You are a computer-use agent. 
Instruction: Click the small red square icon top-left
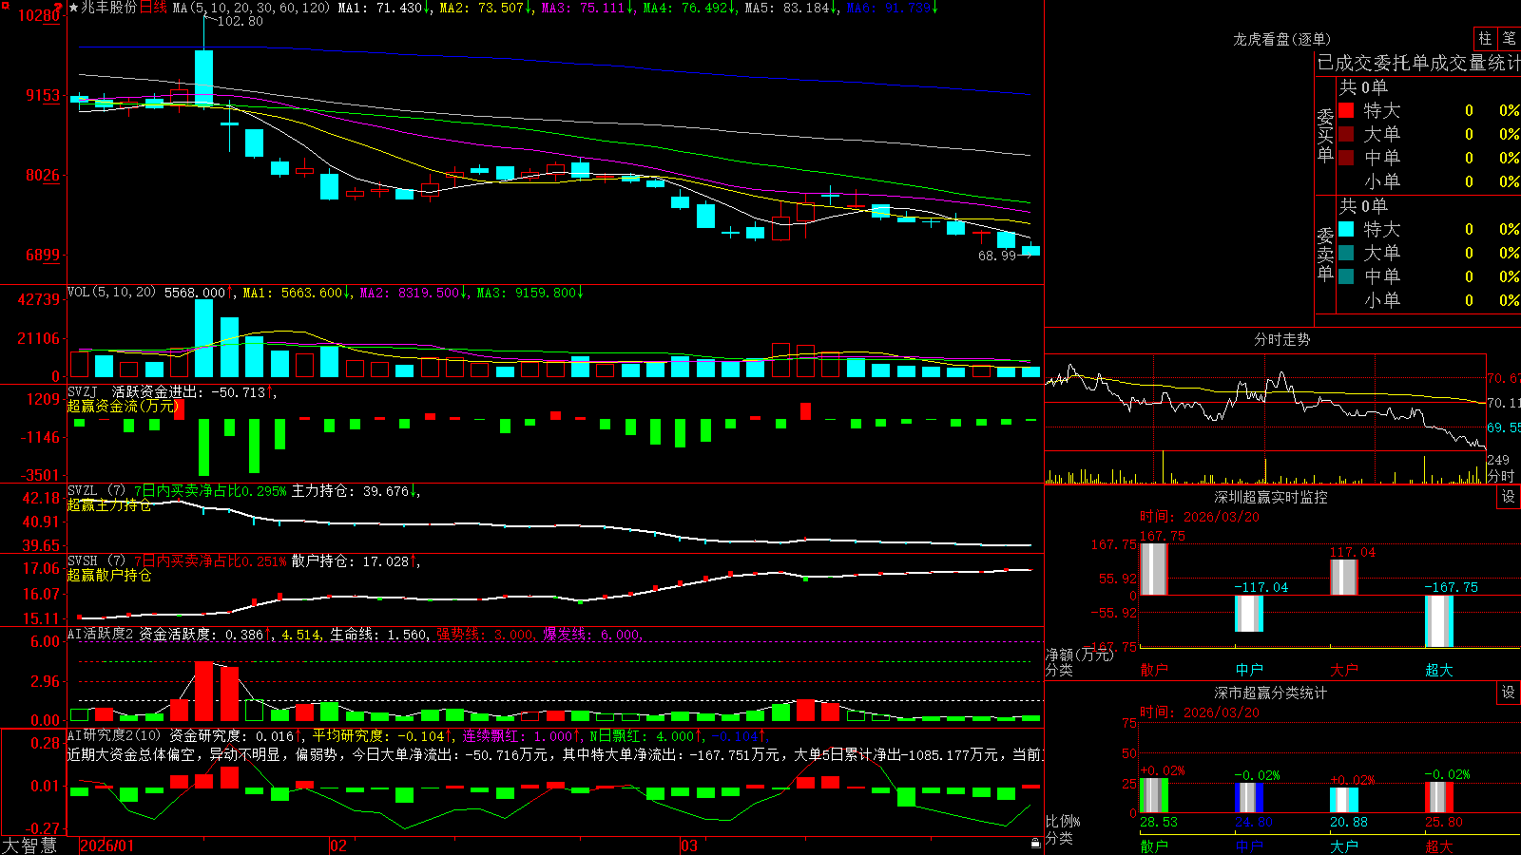point(4,5)
